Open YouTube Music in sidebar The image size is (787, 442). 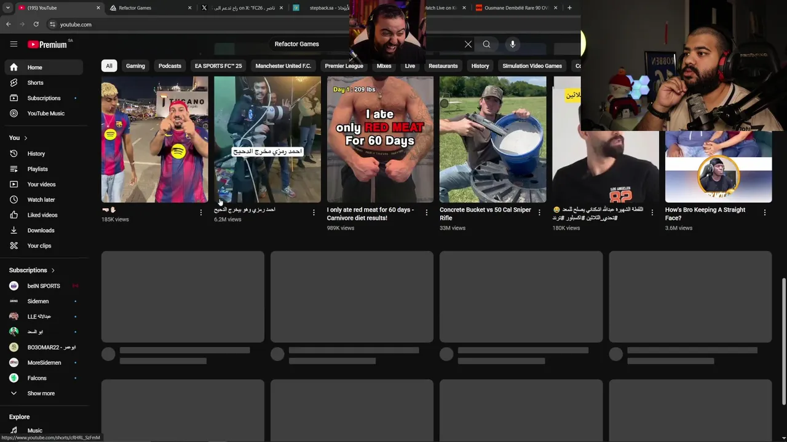click(x=43, y=114)
